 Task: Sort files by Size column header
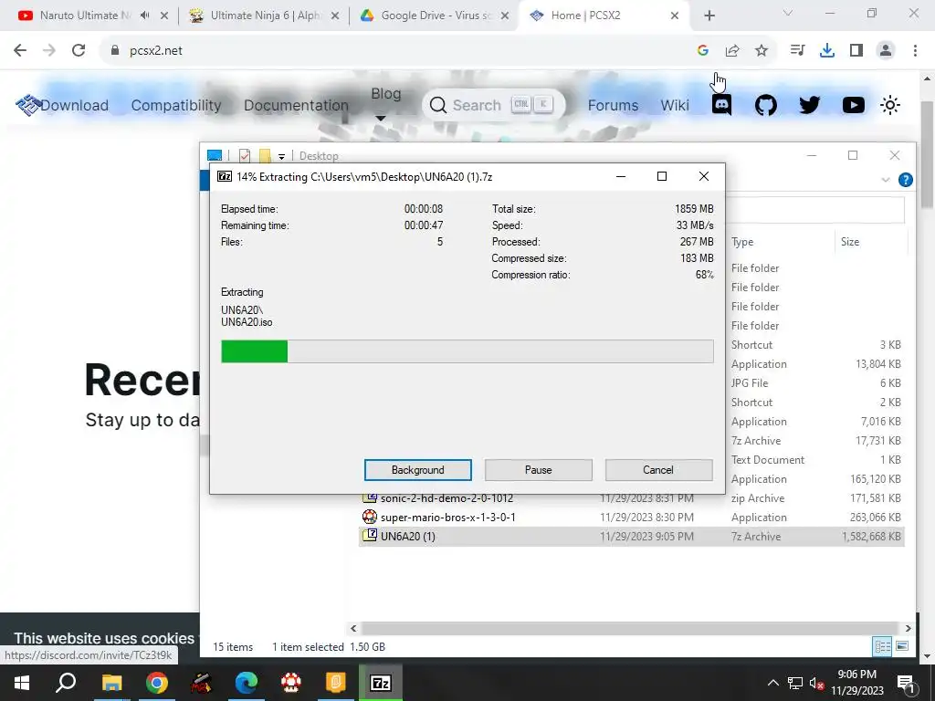850,241
